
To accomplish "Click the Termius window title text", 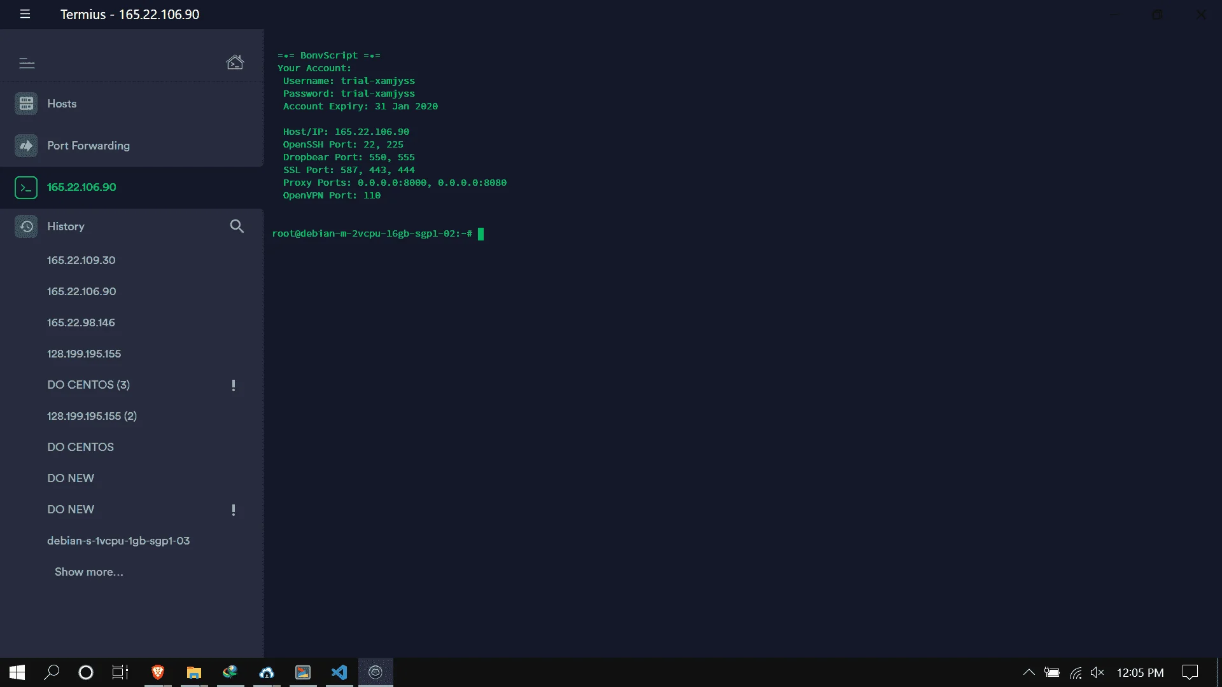I will (x=130, y=14).
